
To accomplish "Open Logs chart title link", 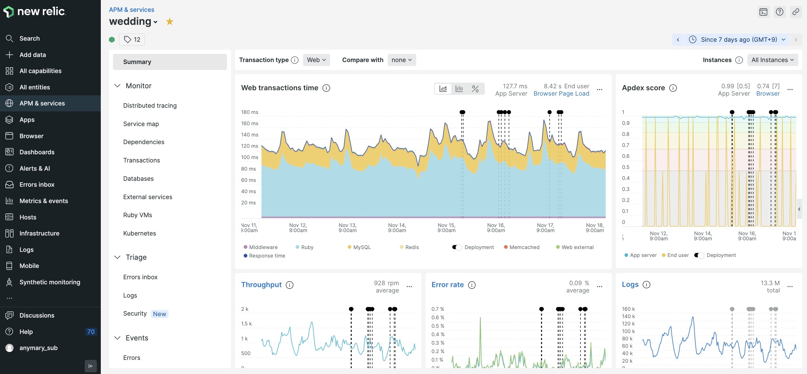I will click(x=630, y=285).
